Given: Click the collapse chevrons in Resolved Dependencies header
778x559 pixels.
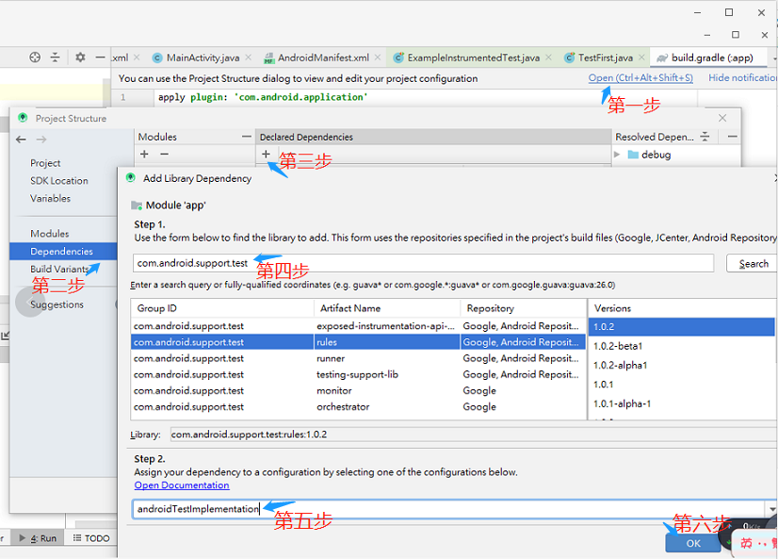Looking at the screenshot, I should click(705, 136).
